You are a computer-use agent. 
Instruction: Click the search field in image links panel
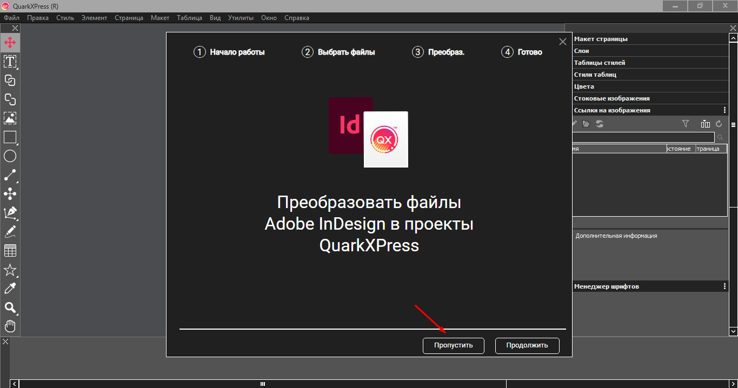pos(643,137)
